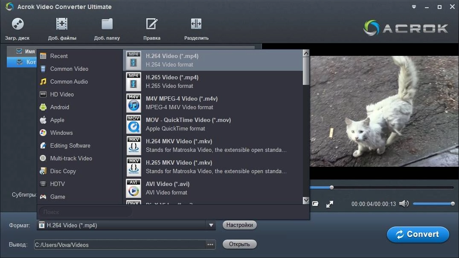This screenshot has width=459, height=258.
Task: Pick the H.264 MKV Video icon
Action: 134,145
